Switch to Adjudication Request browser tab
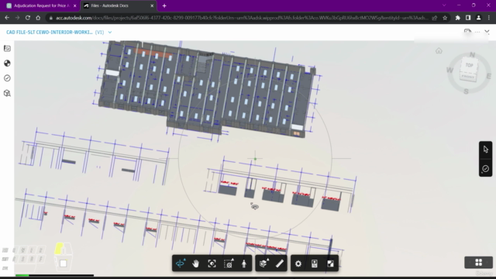This screenshot has height=279, width=496. pos(40,5)
